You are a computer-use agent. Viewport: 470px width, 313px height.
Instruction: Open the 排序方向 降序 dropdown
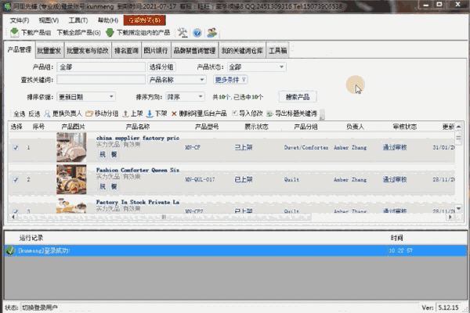(x=185, y=97)
